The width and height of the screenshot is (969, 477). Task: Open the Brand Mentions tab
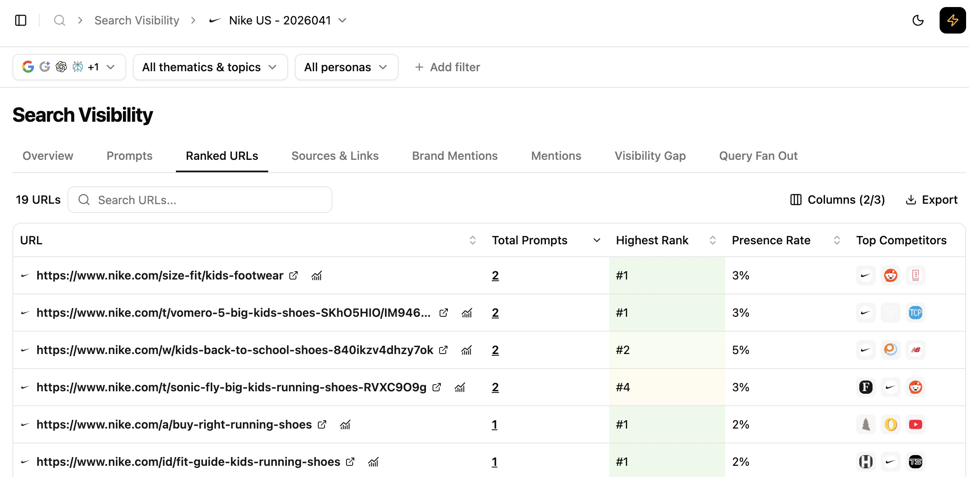coord(455,156)
